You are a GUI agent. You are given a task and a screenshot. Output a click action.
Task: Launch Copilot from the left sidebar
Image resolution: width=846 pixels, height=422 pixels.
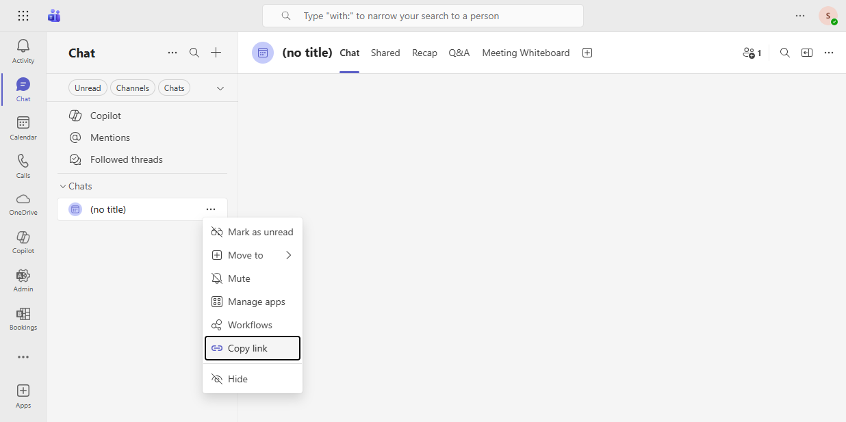23,242
